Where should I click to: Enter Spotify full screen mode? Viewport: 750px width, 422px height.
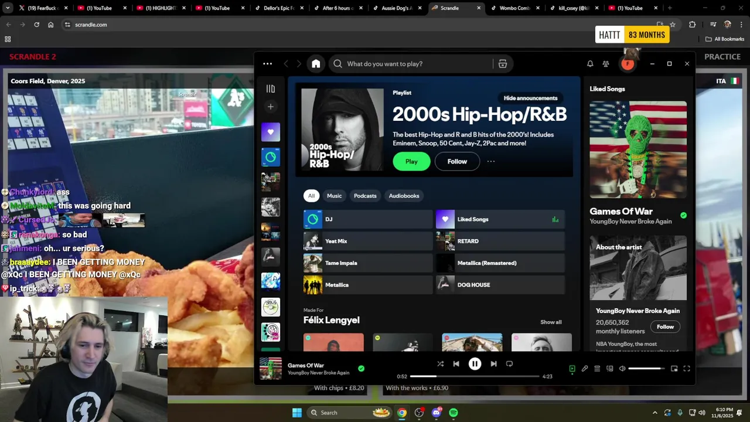point(687,369)
